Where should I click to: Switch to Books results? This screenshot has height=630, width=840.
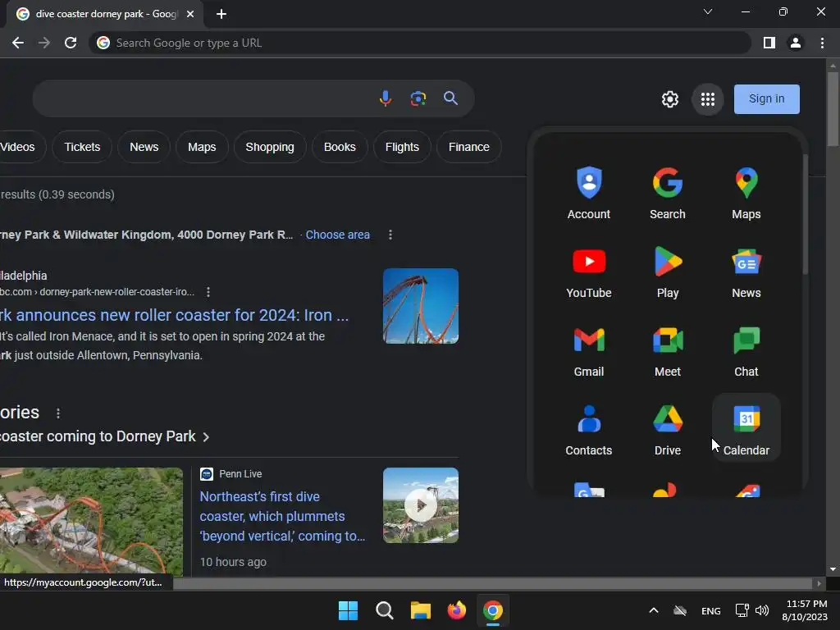pos(340,147)
